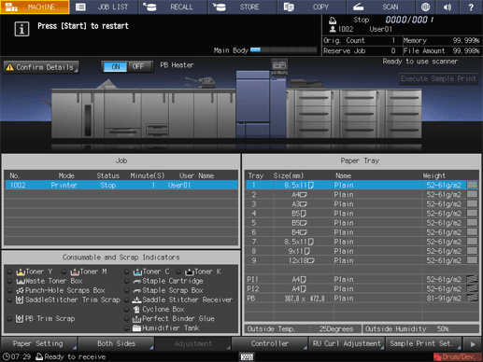Click the Confirm Details button
The width and height of the screenshot is (483, 362).
[x=41, y=67]
